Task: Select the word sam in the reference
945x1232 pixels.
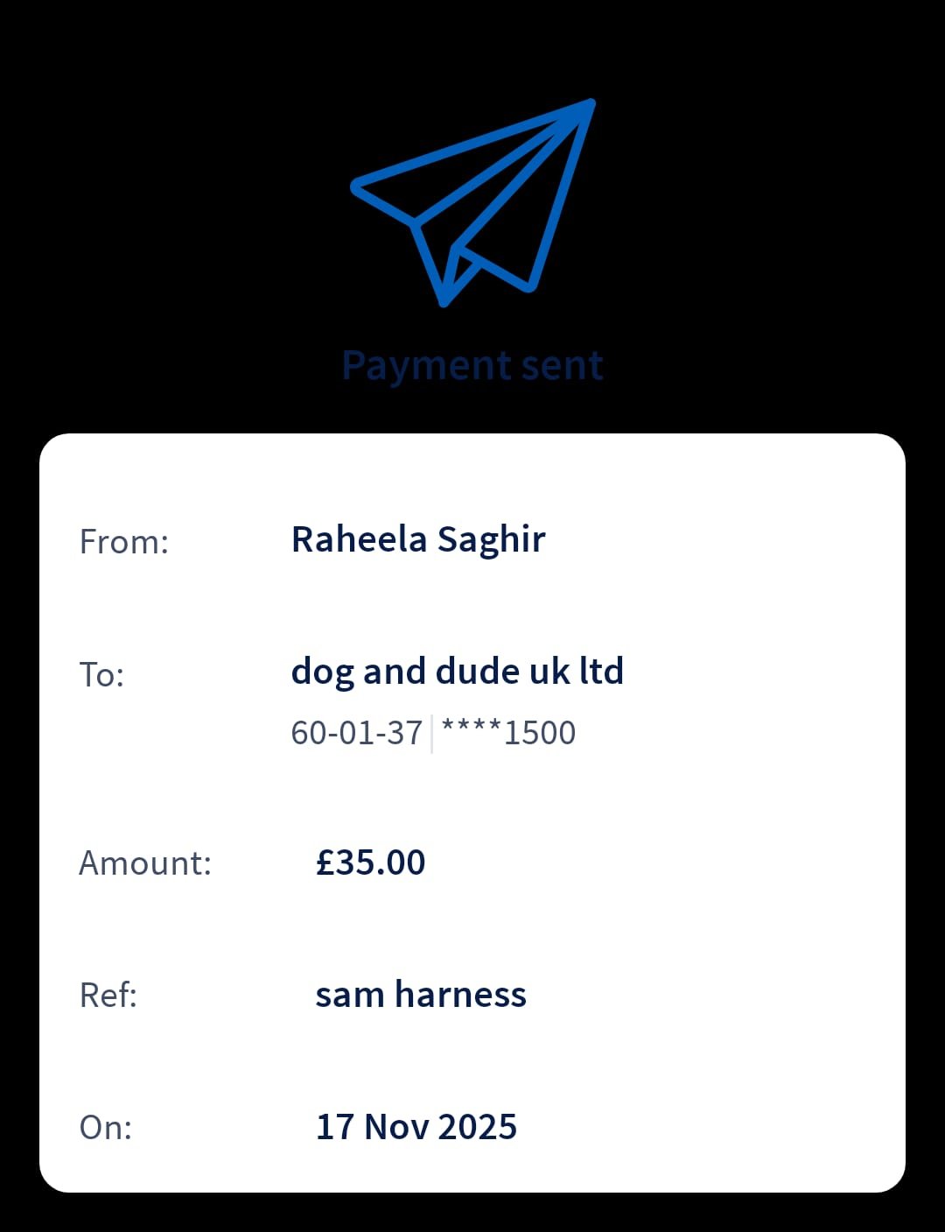Action: click(x=349, y=995)
